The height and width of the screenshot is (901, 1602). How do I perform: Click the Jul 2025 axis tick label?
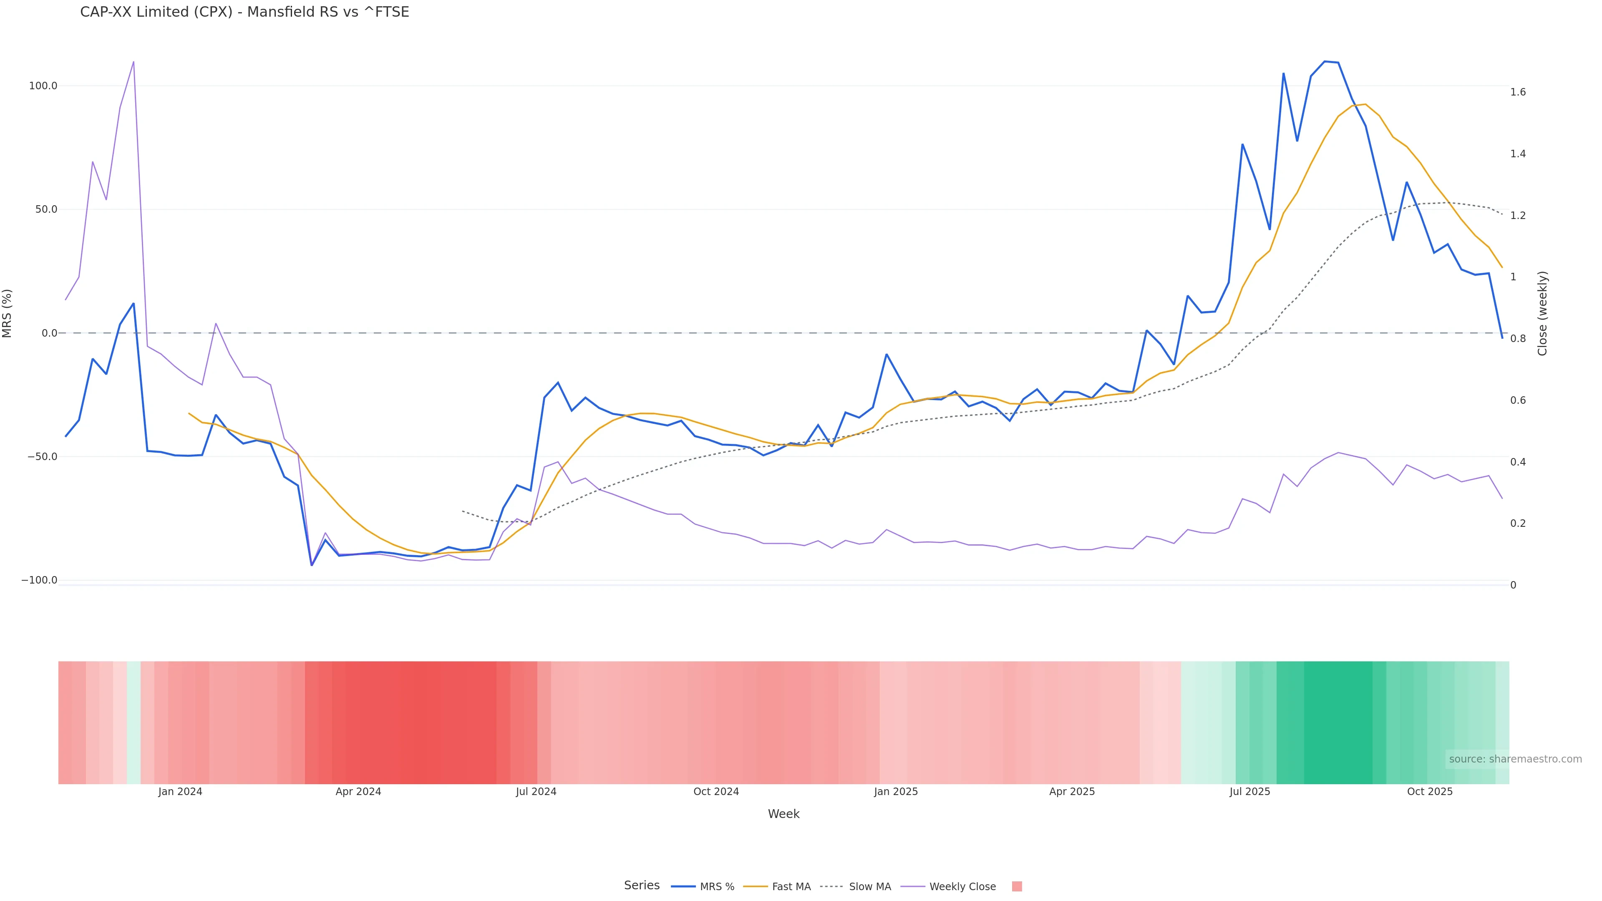[1249, 792]
